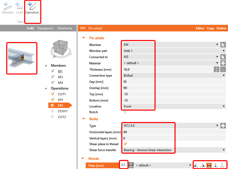This screenshot has height=169, width=228.
Task: Add a new Load from the ribbon
Action: [x=19, y=8]
